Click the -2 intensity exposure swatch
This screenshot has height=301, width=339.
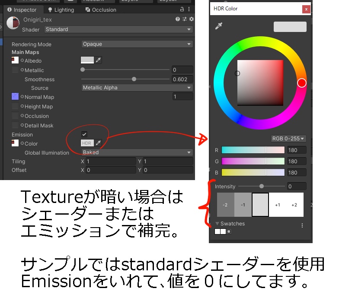[226, 205]
